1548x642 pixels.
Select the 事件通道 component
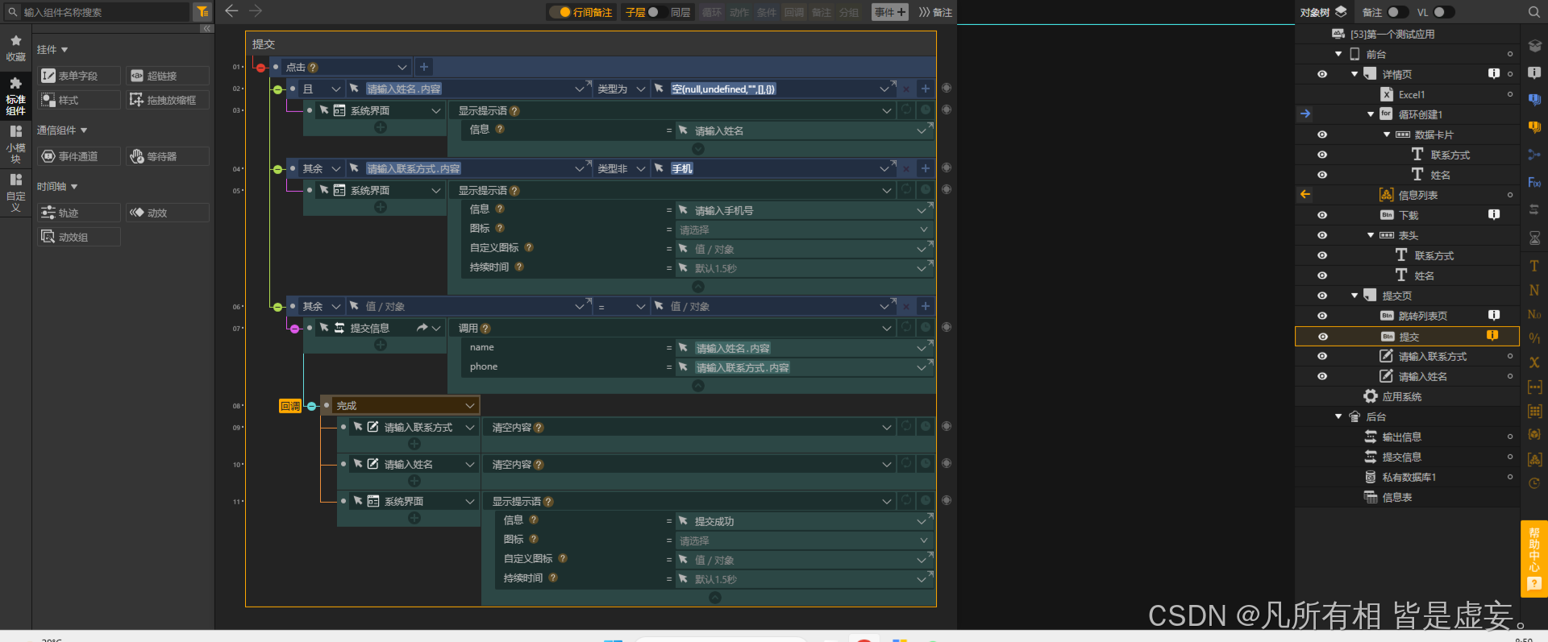pyautogui.click(x=78, y=156)
